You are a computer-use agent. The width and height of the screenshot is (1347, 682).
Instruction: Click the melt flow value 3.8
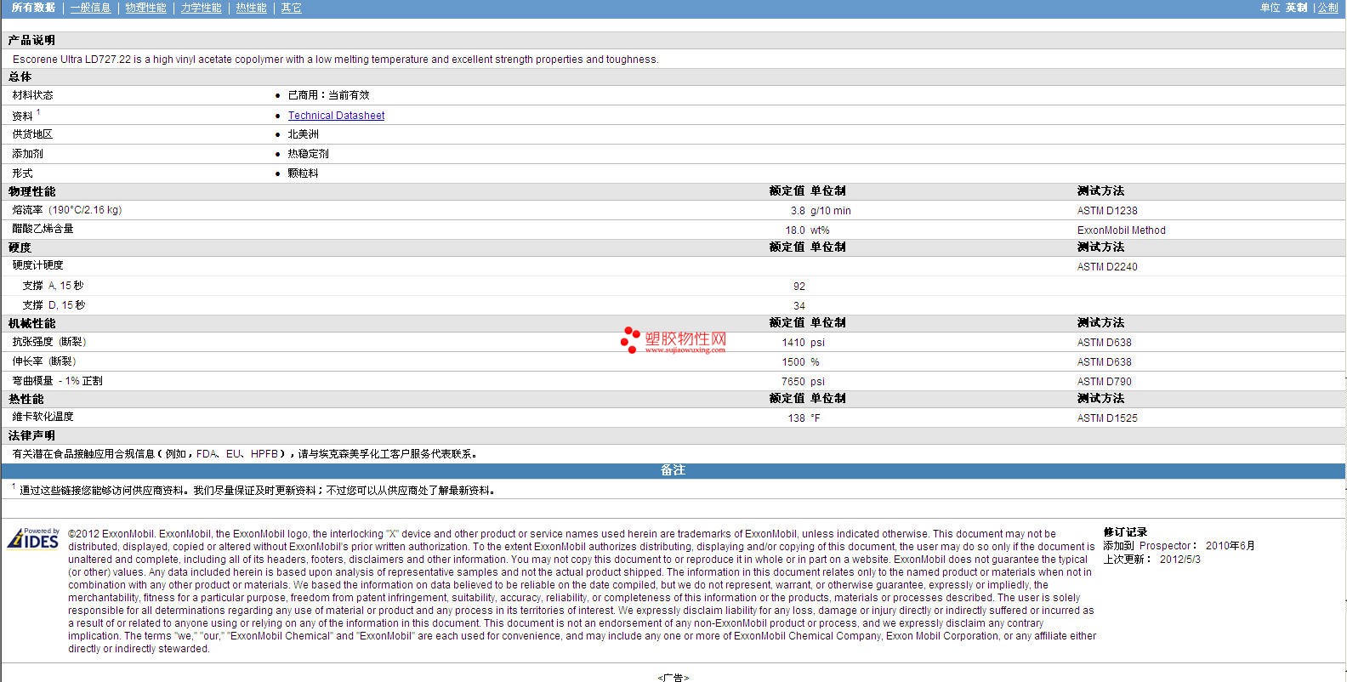pos(797,211)
